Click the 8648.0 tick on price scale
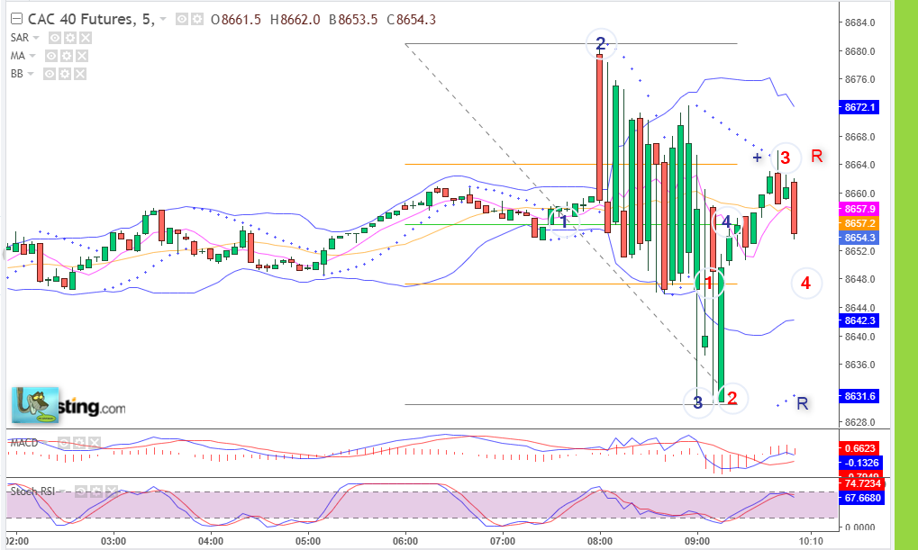 (x=860, y=279)
